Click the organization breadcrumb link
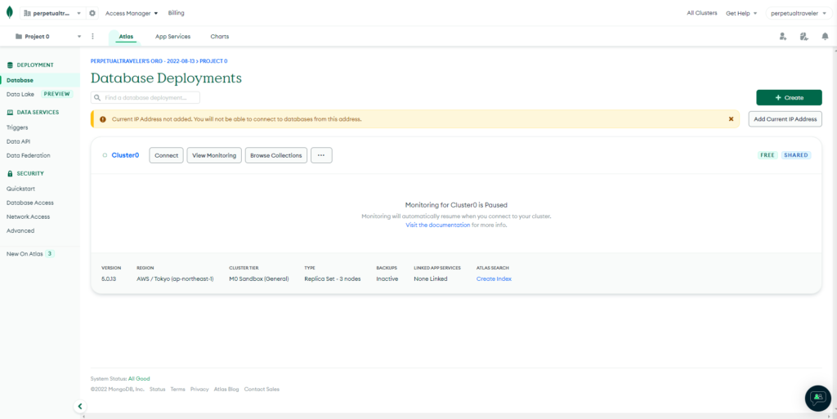Screen dimensions: 837x419 coord(143,60)
